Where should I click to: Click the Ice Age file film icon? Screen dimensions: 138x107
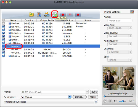coord(10,27)
